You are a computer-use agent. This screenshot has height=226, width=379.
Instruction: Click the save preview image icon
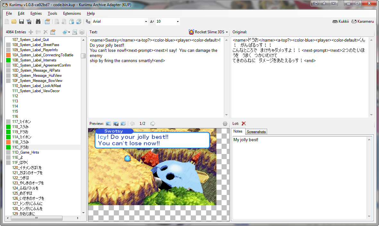pos(116,124)
